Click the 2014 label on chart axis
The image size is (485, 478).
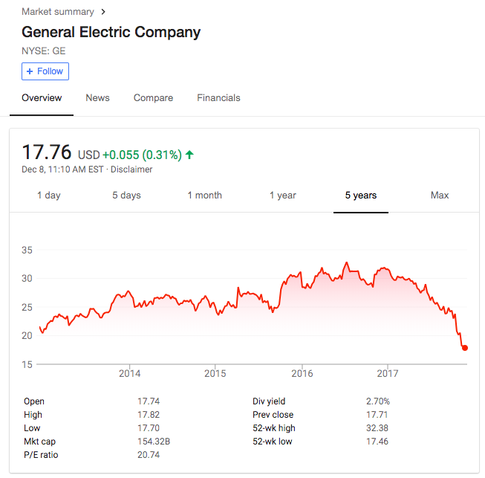[x=130, y=373]
